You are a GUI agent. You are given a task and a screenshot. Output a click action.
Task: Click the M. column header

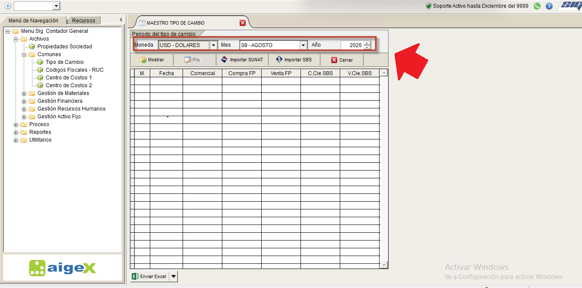(x=142, y=73)
